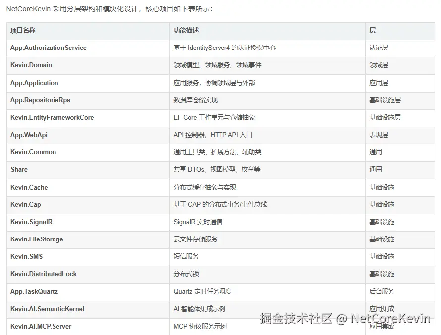Click the Share project entry
This screenshot has width=441, height=335.
19,169
